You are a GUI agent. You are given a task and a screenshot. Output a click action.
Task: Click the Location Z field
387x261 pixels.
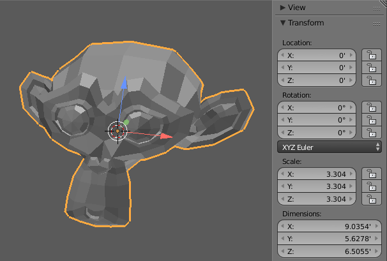[x=317, y=80]
